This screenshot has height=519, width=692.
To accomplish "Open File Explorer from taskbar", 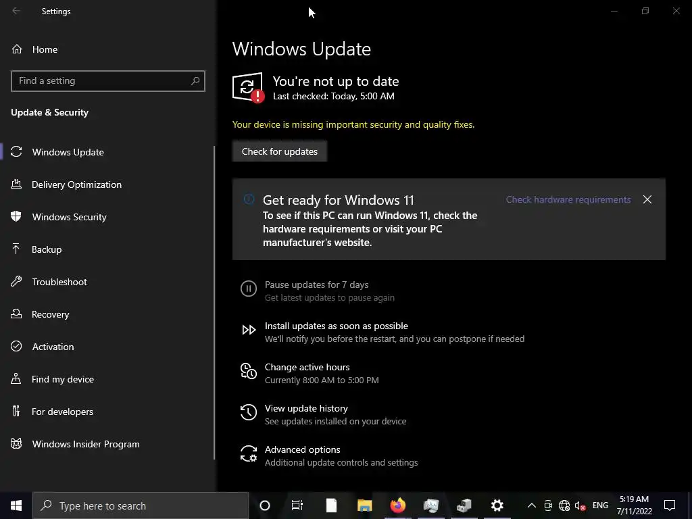I will pyautogui.click(x=364, y=505).
